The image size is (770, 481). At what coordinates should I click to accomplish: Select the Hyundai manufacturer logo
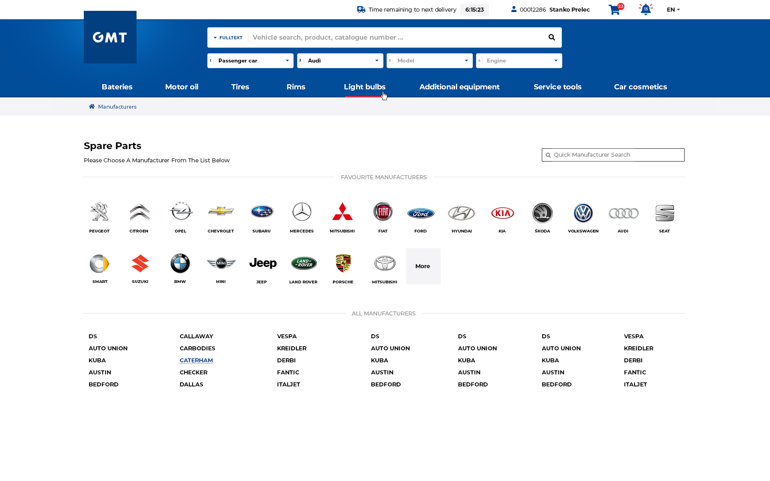pos(462,213)
